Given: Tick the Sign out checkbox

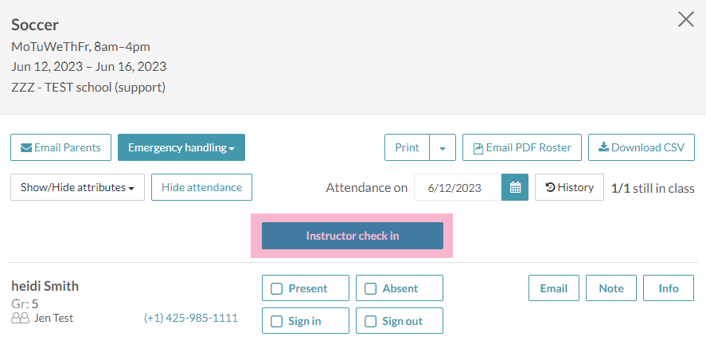Looking at the screenshot, I should pos(371,322).
